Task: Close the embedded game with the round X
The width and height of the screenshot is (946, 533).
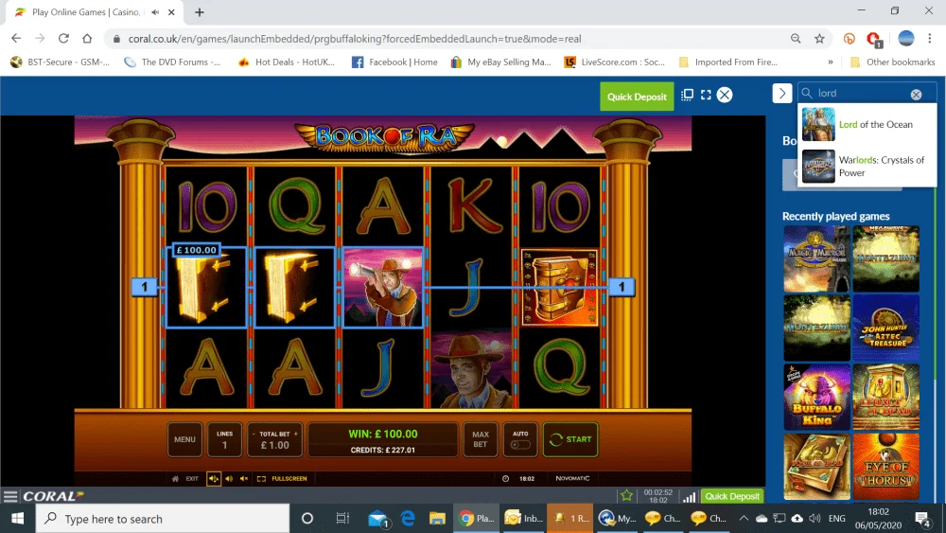Action: (x=725, y=95)
